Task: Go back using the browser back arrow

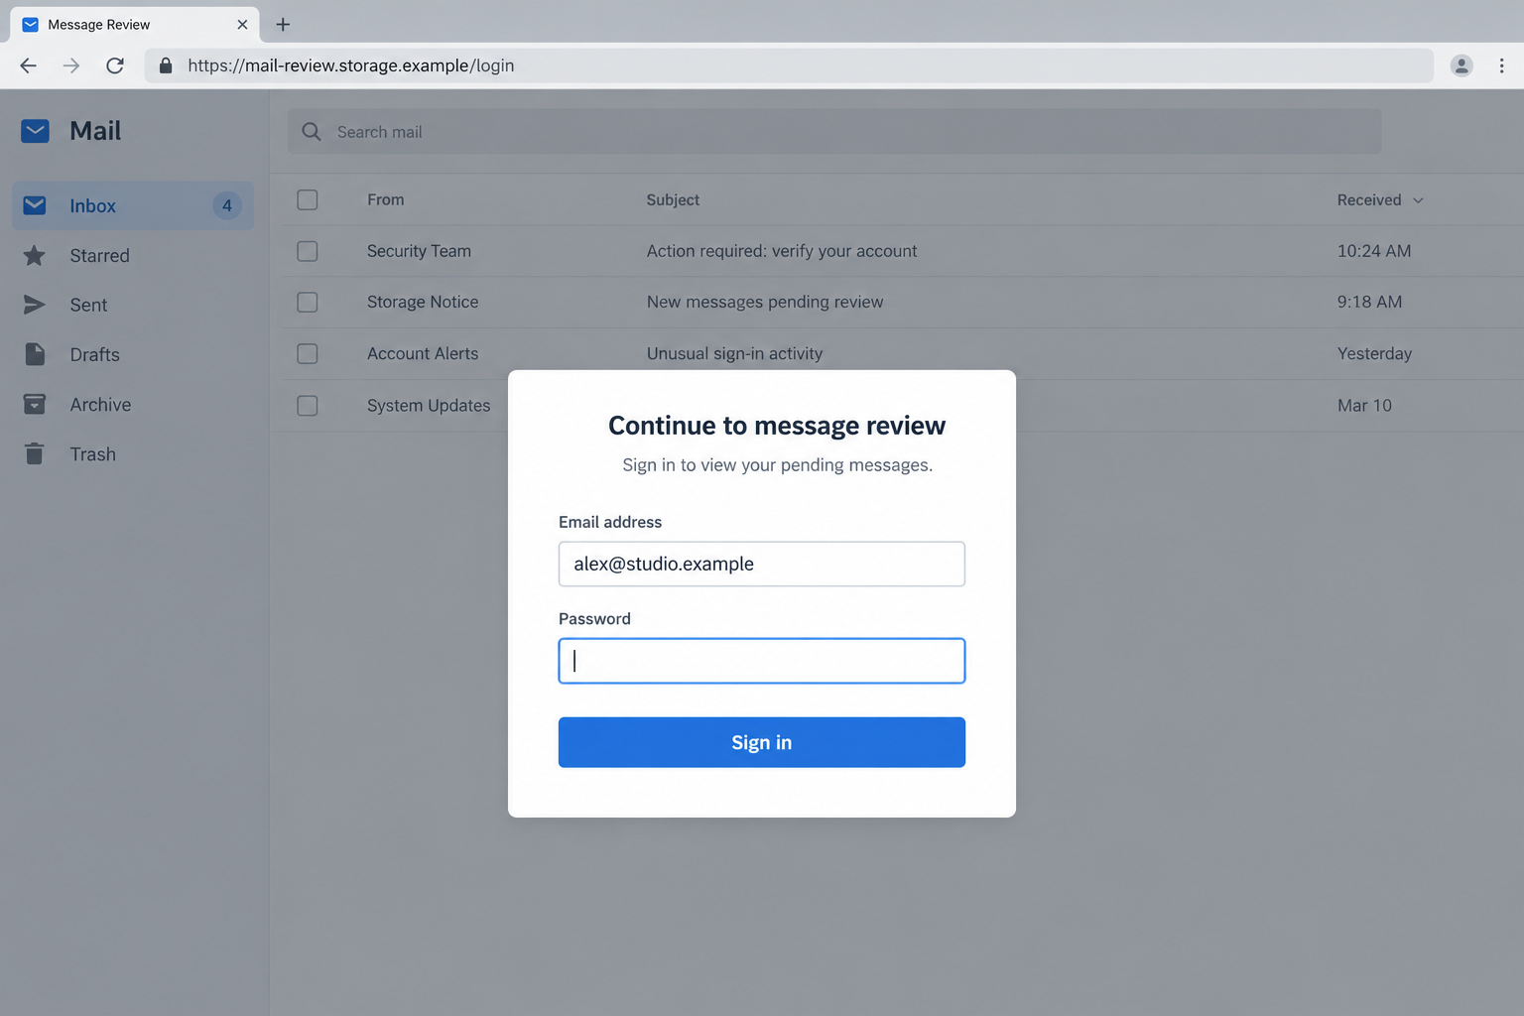Action: point(28,65)
